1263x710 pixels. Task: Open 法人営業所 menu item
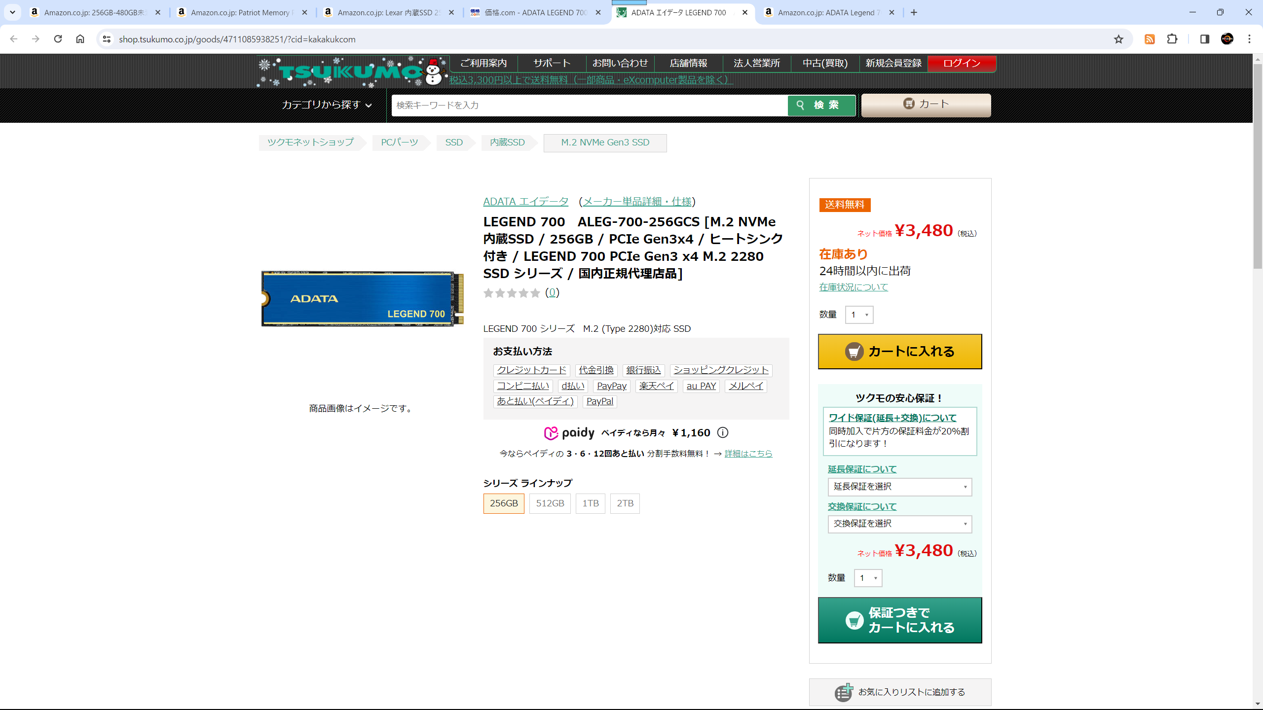tap(756, 63)
